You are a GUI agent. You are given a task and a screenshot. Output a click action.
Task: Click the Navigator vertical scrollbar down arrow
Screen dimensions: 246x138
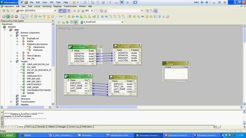coord(53,104)
